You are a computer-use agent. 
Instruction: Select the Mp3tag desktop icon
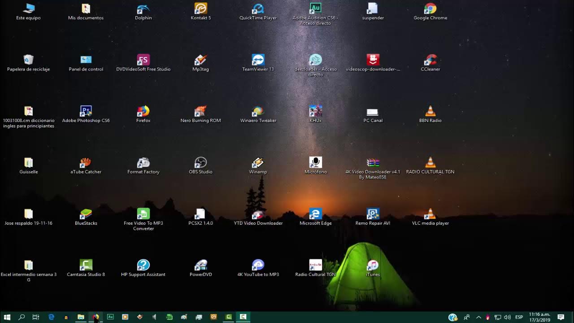(x=200, y=63)
